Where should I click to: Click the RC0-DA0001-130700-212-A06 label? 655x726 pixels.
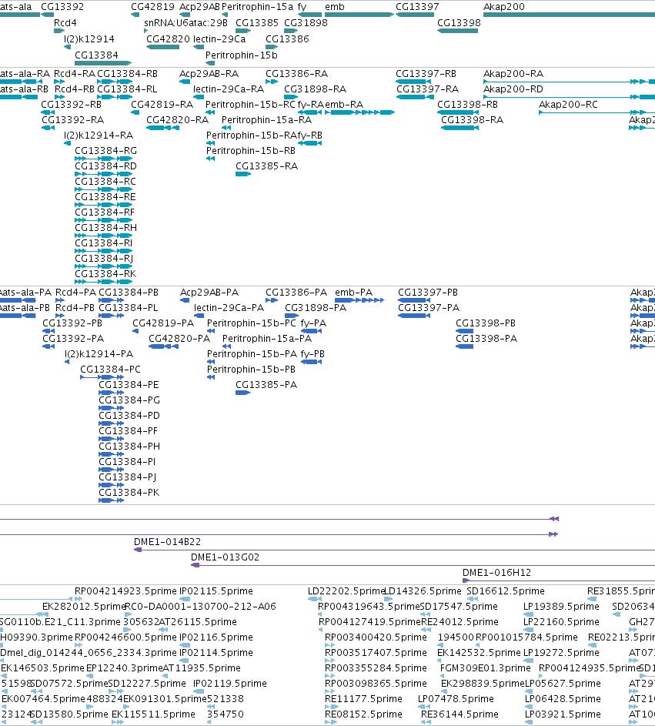tap(200, 607)
